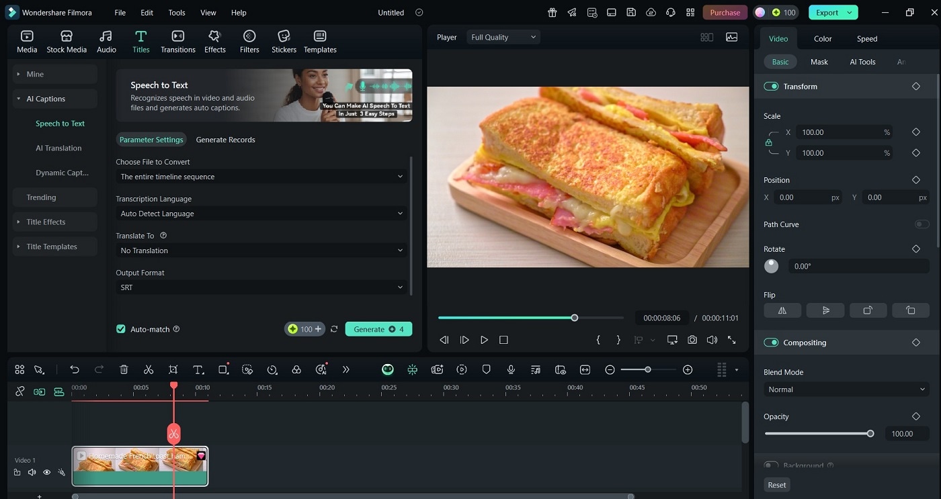Open the gift box icon in title bar
The image size is (941, 499).
coord(553,12)
